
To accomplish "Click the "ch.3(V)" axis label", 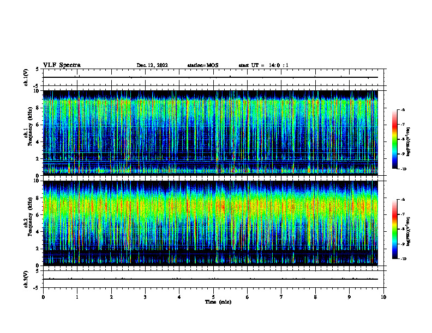I will click(26, 279).
